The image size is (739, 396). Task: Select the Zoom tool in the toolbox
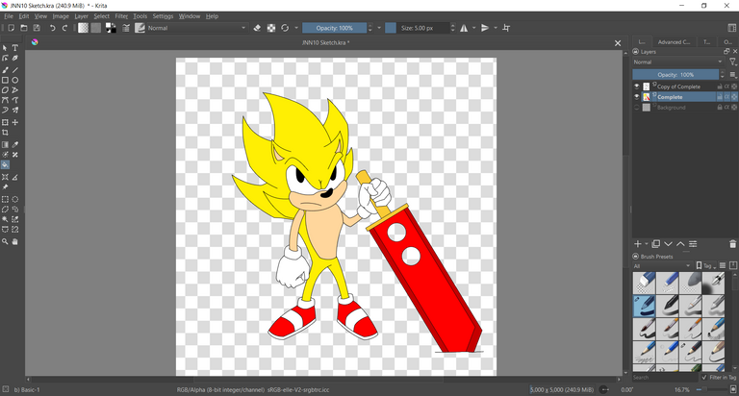(5, 241)
